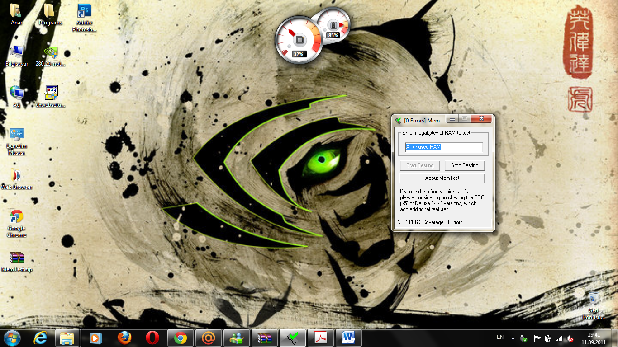Viewport: 618px width, 347px height.
Task: Select the Geri Dönüşüm recycle bin icon
Action: coord(594,305)
